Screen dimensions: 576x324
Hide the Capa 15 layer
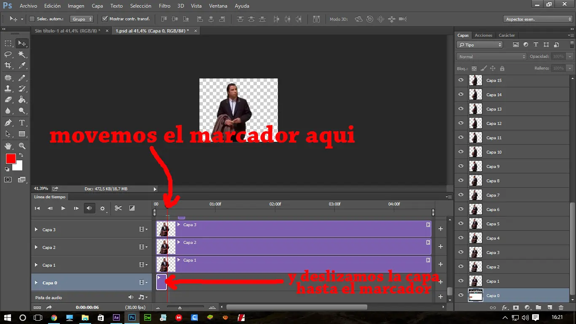tap(461, 80)
